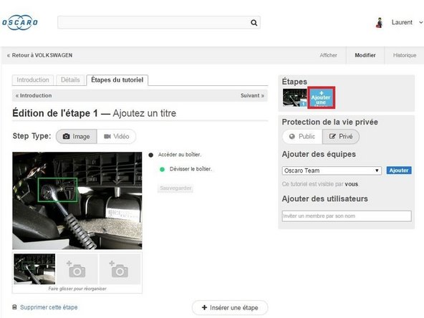Open the Oscaro Team dropdown
The width and height of the screenshot is (424, 318).
pos(332,170)
